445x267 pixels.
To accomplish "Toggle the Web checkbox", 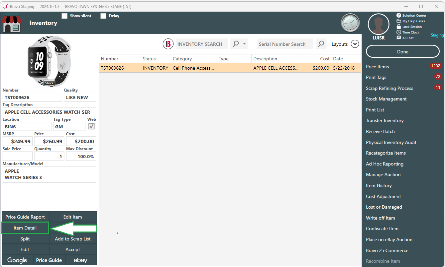I will 91,126.
